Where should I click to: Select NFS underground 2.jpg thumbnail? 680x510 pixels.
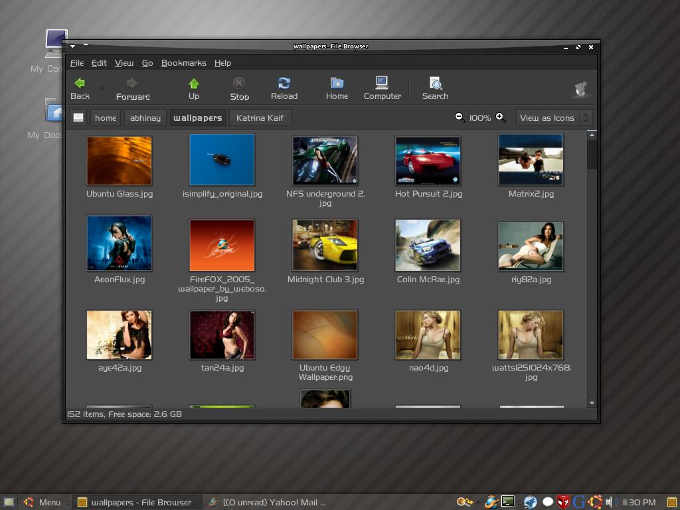[325, 161]
